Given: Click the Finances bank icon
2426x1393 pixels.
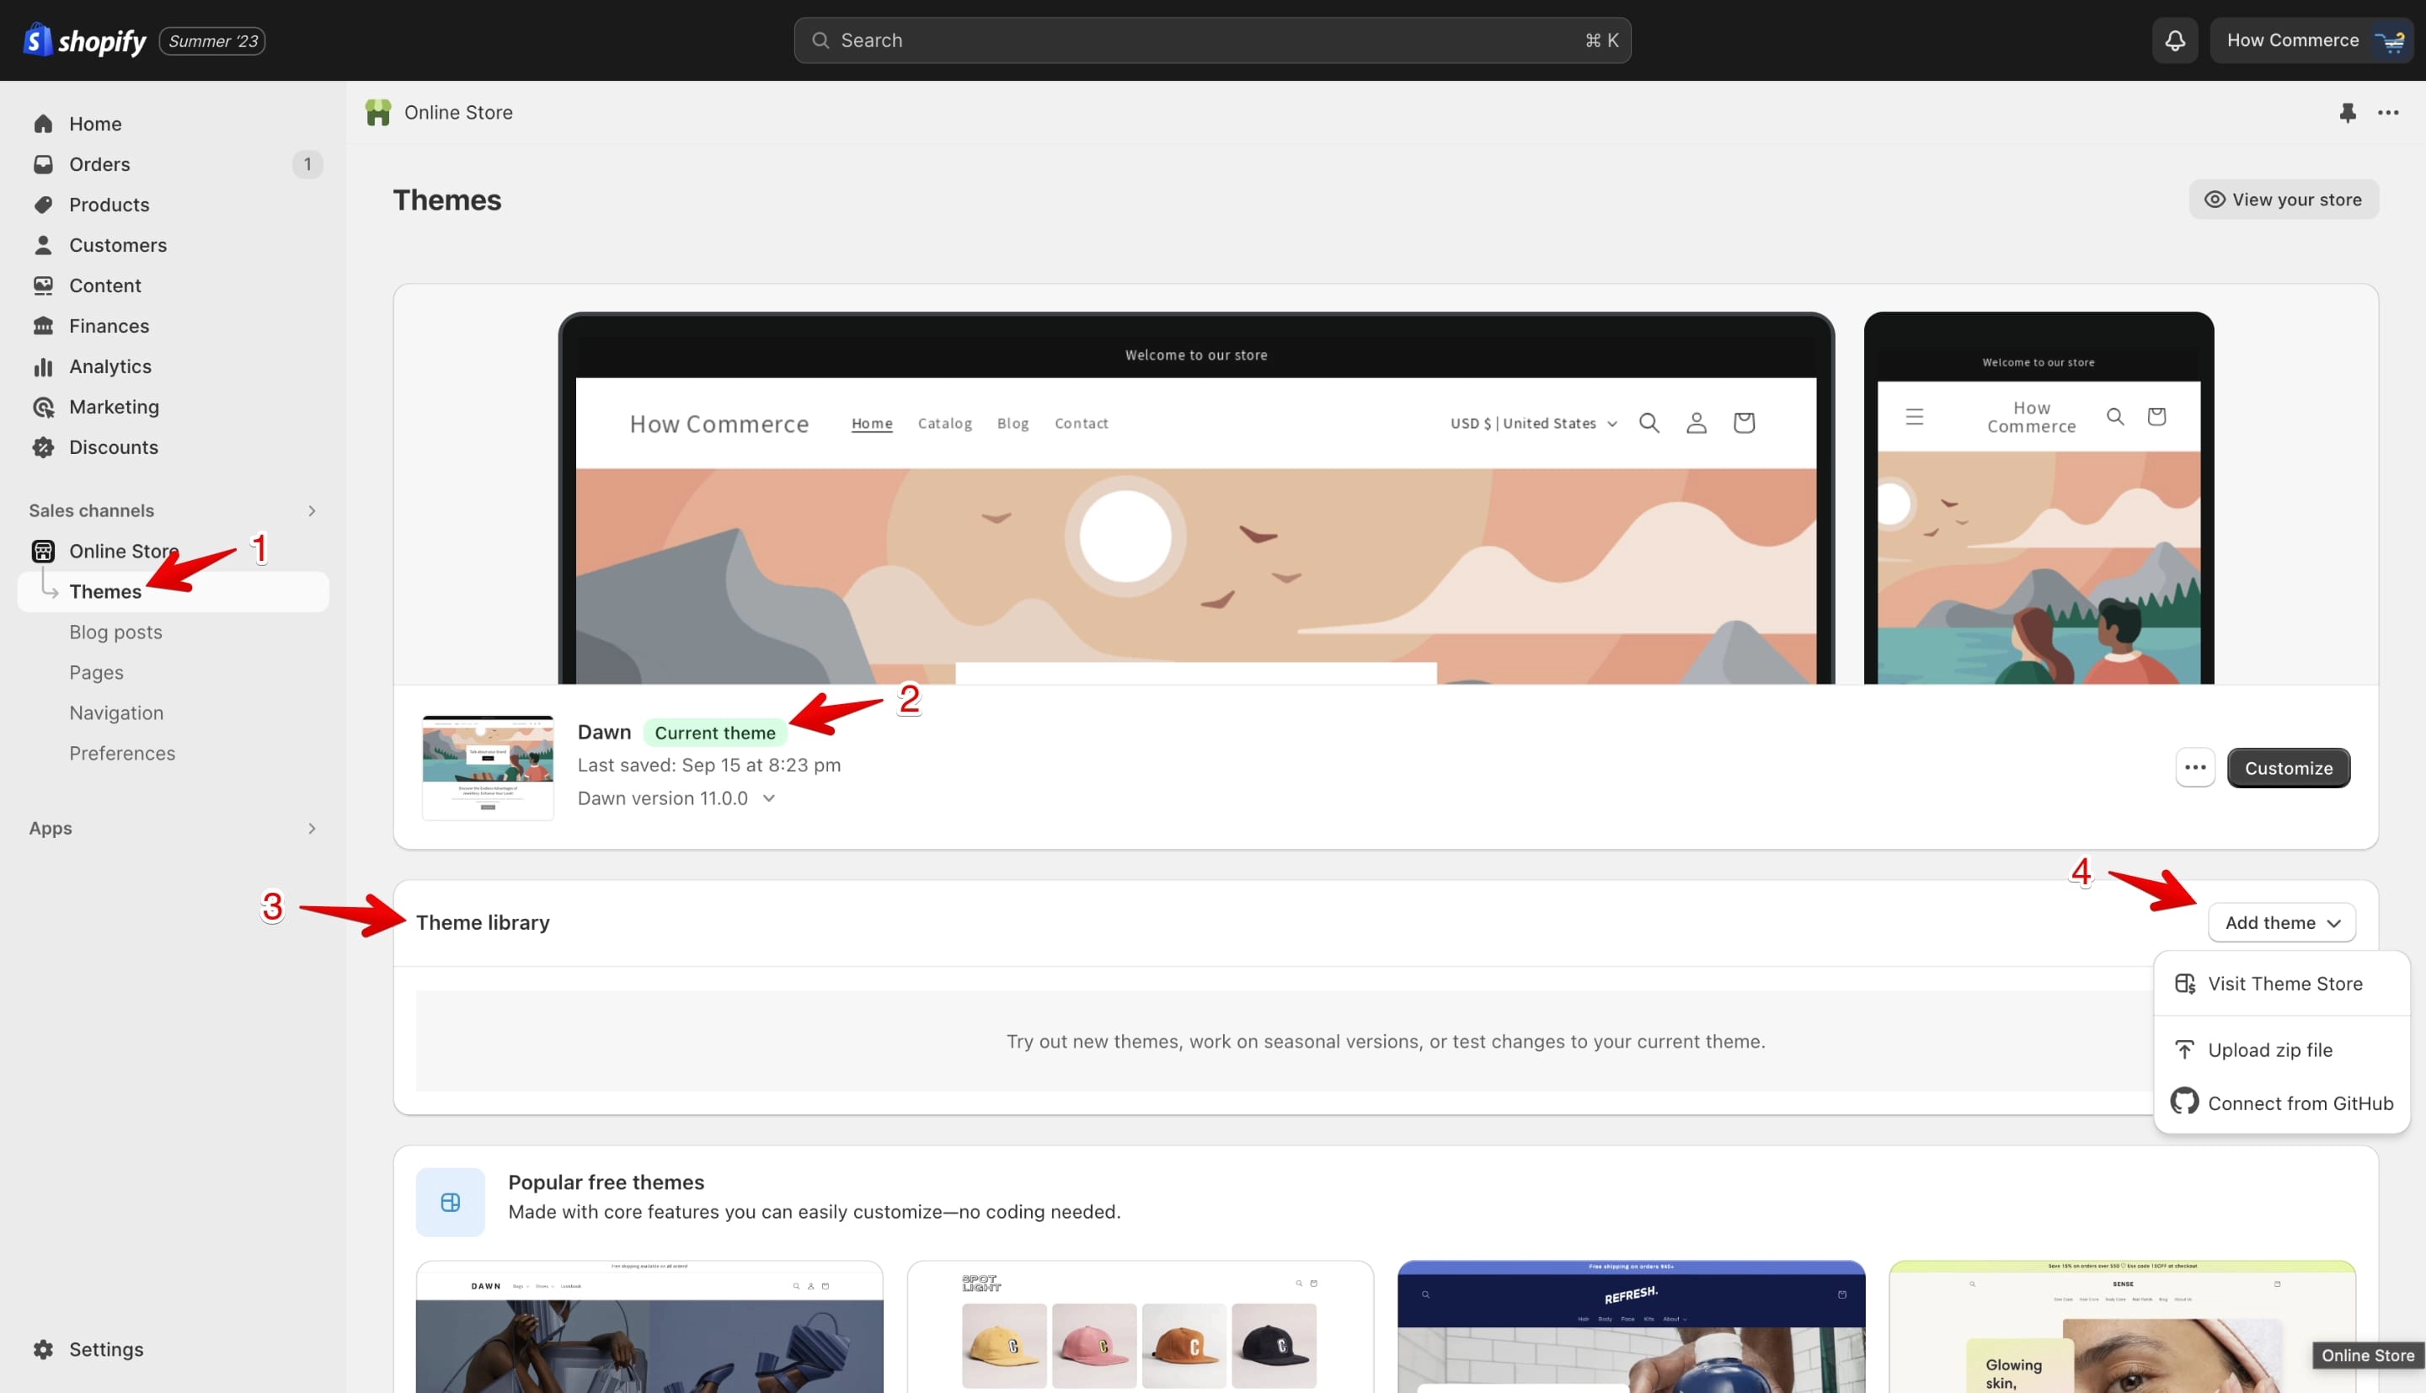Looking at the screenshot, I should tap(43, 325).
